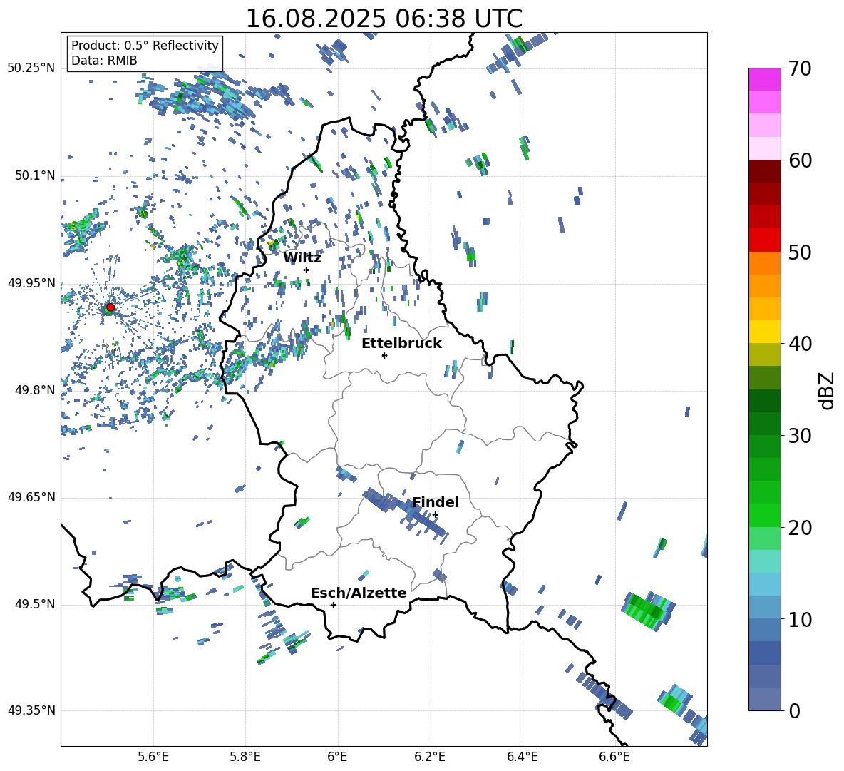Click the orange colorbar segment below 50

[764, 263]
